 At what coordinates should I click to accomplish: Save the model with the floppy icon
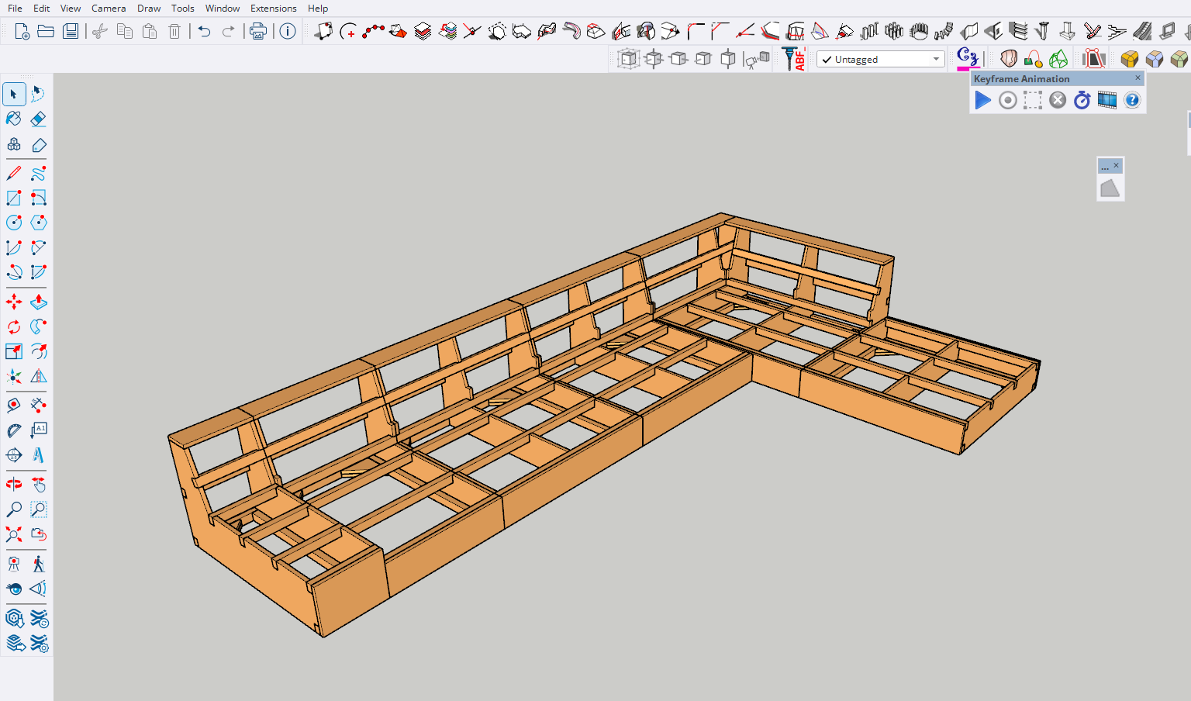(71, 31)
